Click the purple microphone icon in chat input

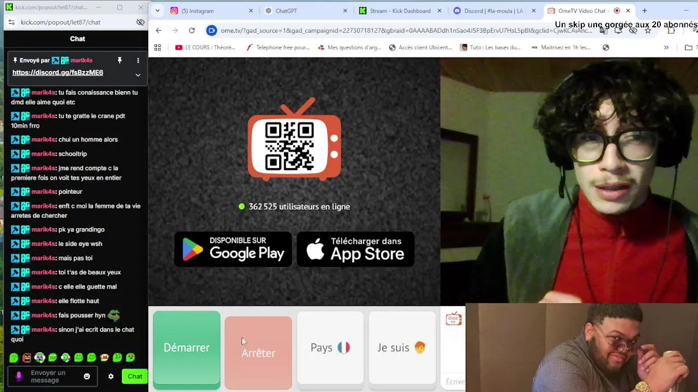(x=19, y=376)
